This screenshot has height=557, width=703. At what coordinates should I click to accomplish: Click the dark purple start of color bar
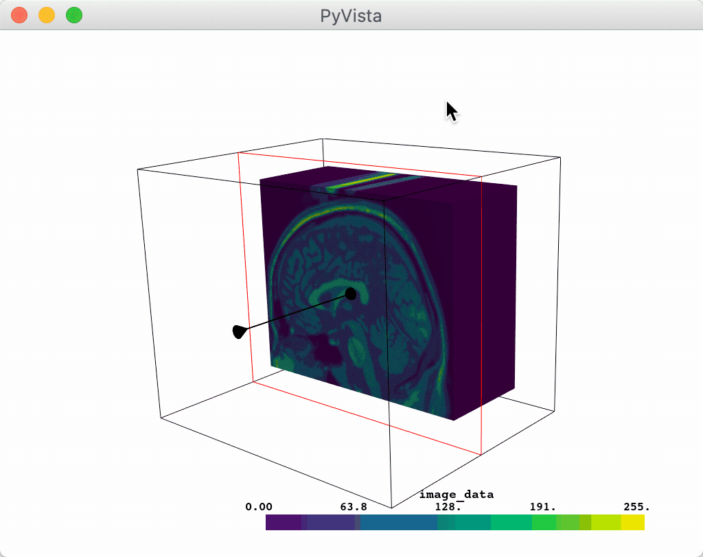pos(281,523)
